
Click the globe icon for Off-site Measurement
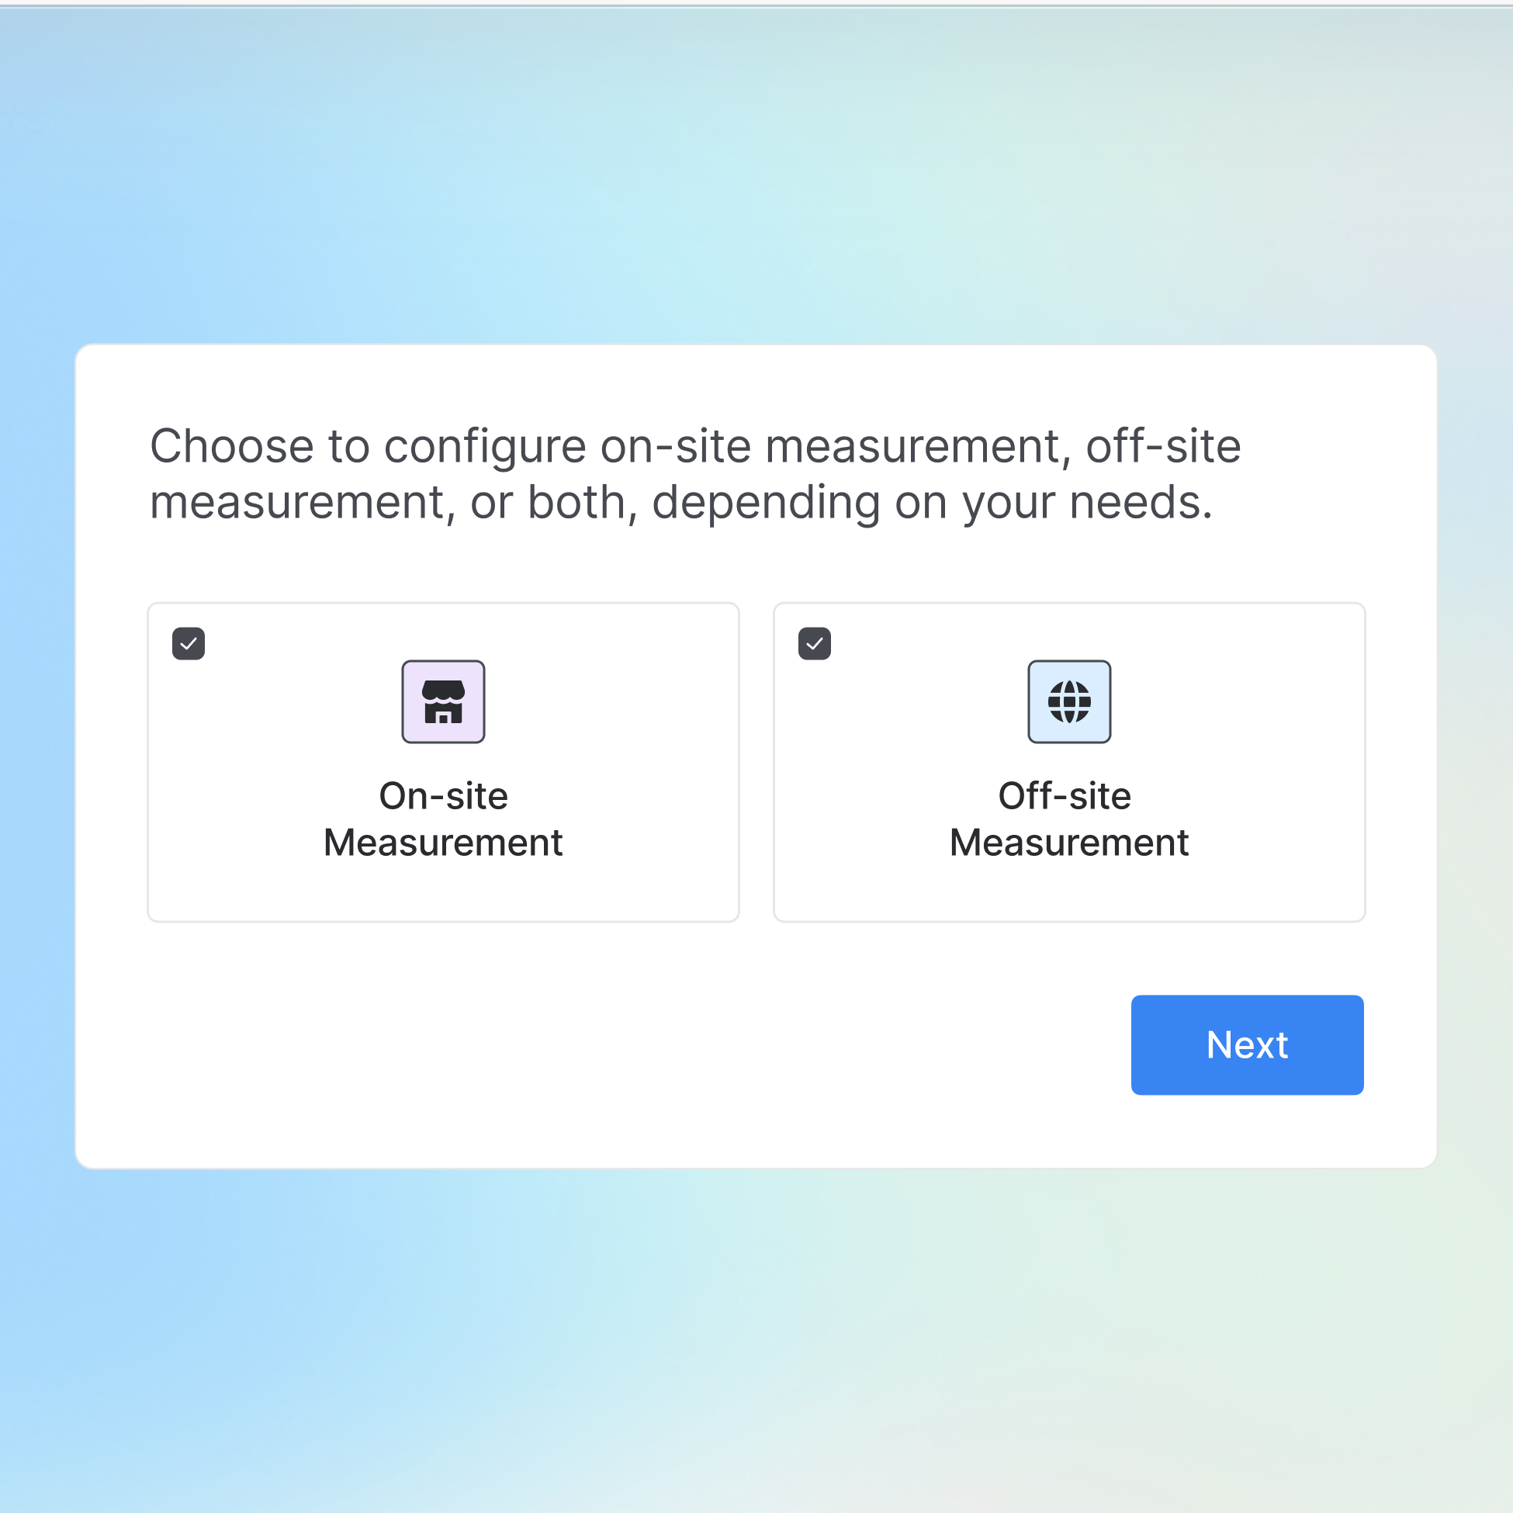pos(1069,701)
